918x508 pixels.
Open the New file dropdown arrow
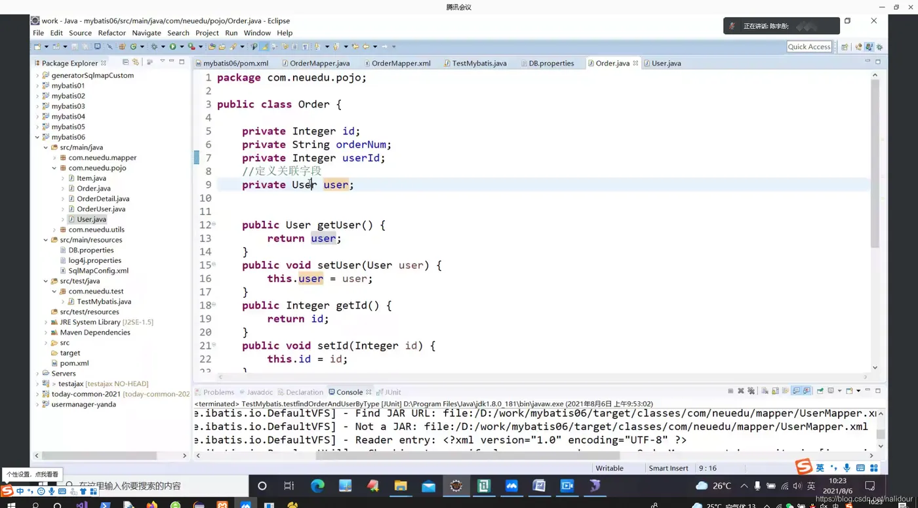(x=46, y=47)
